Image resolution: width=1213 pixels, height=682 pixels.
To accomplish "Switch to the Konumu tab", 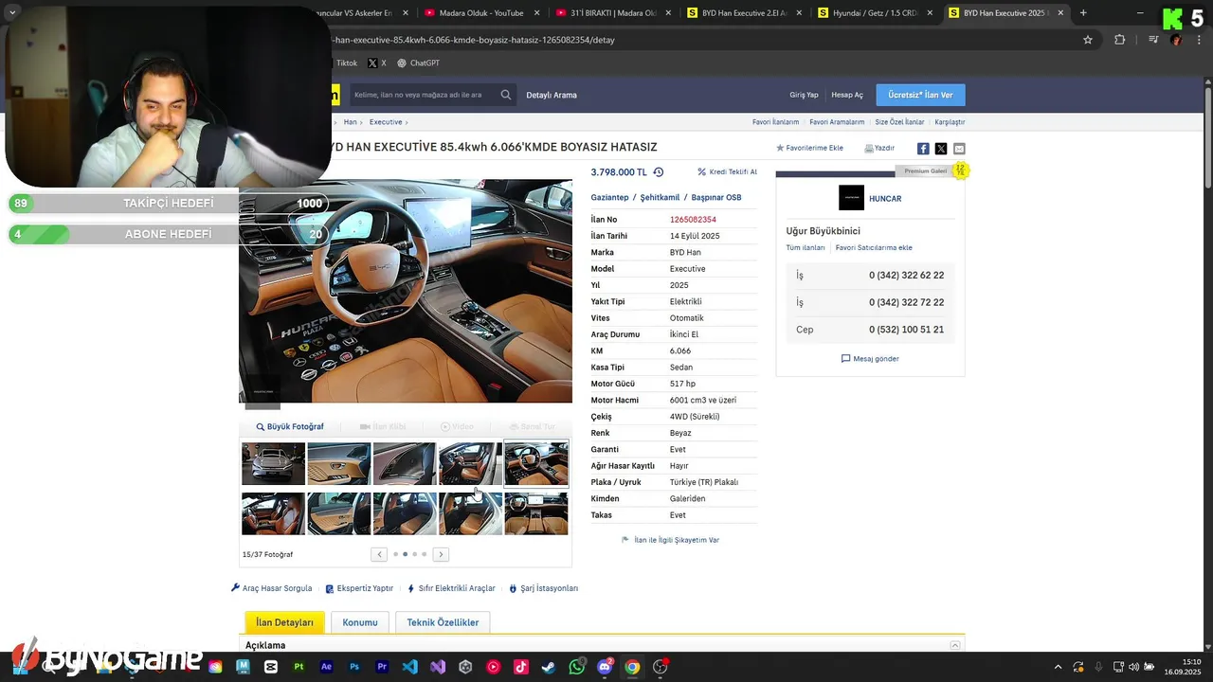I will [x=360, y=622].
